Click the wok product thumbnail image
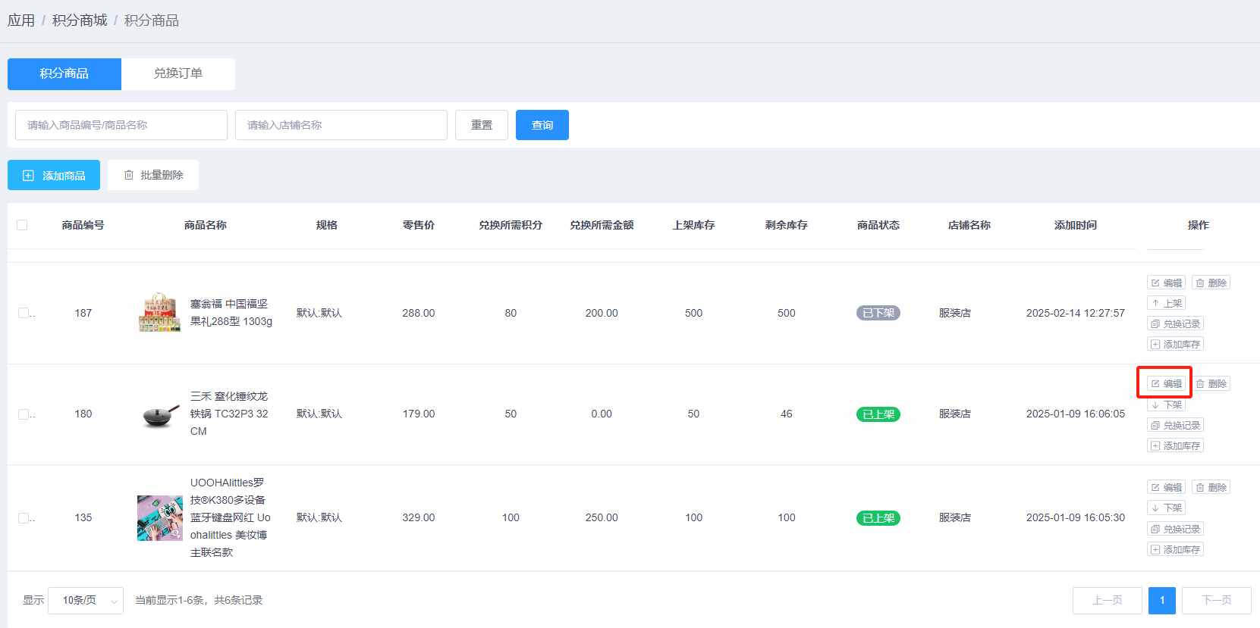Screen dimensions: 1260x628 point(159,414)
